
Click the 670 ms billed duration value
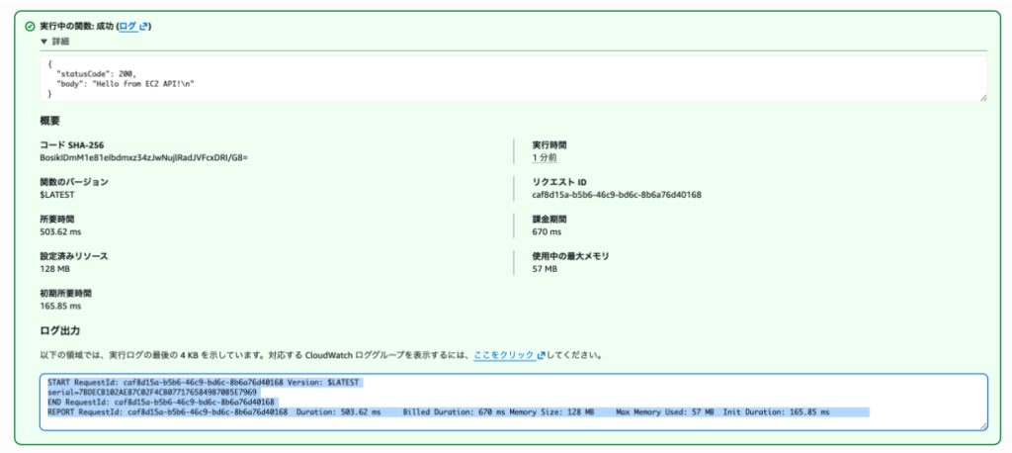pos(547,231)
